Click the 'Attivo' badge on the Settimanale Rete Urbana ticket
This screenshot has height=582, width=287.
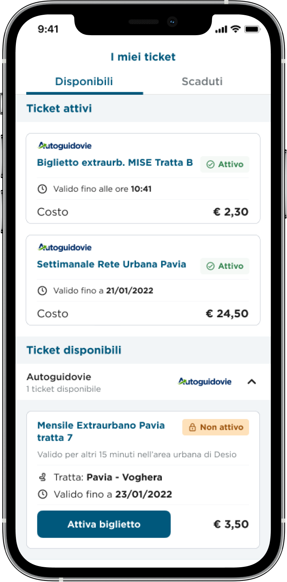point(225,266)
